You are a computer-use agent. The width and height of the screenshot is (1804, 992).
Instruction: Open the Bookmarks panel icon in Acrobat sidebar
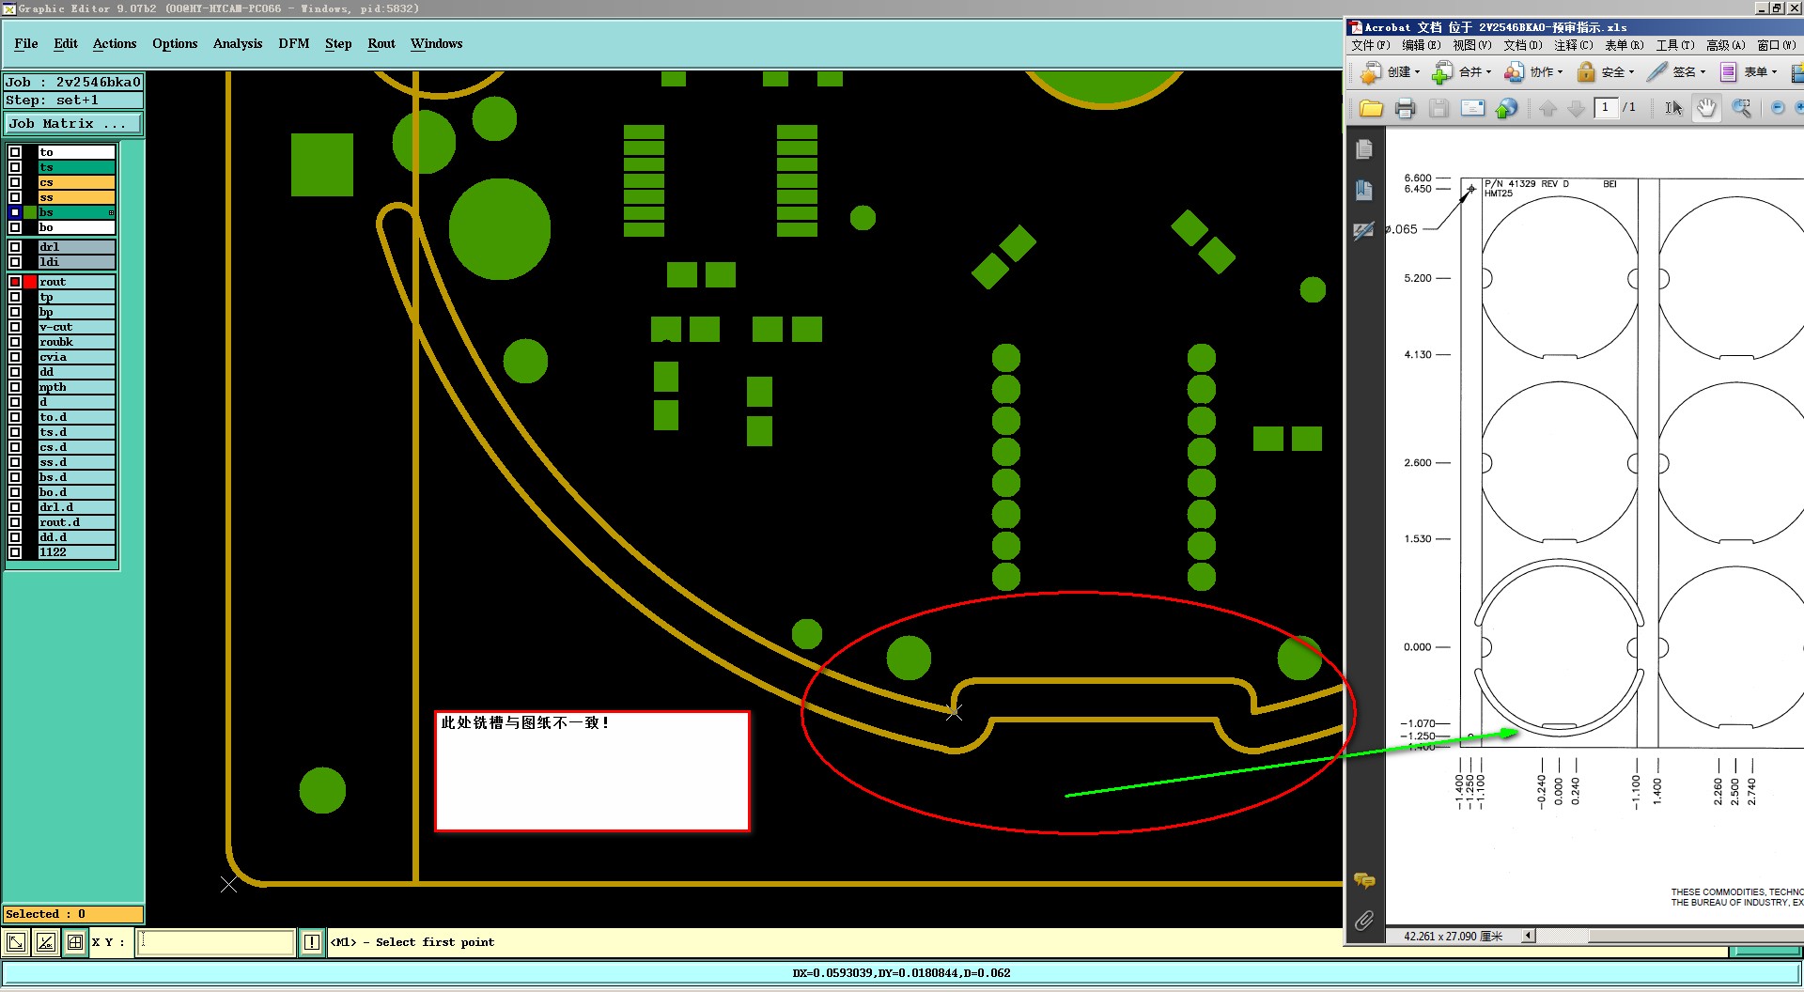point(1364,190)
